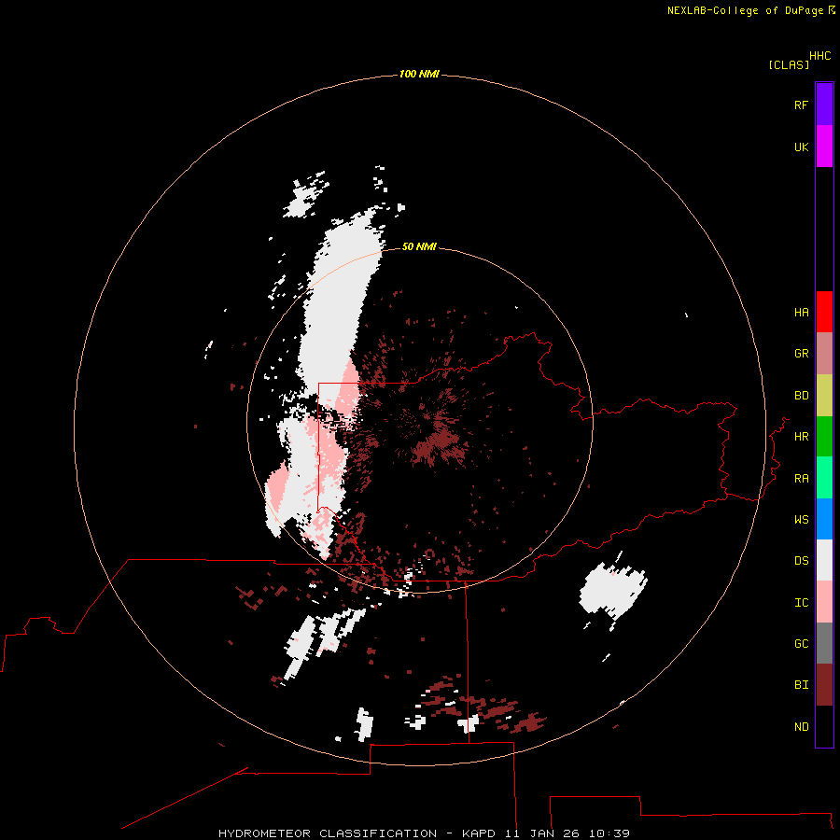Click the BD legend label
840x840 pixels.
[801, 396]
